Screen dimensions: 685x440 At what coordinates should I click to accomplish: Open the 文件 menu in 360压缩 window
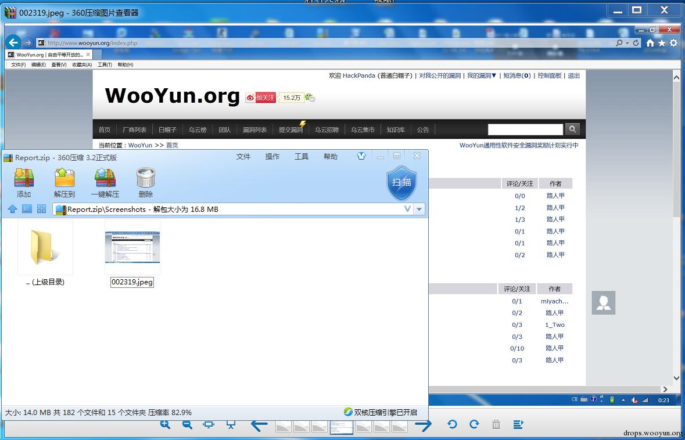coord(243,156)
